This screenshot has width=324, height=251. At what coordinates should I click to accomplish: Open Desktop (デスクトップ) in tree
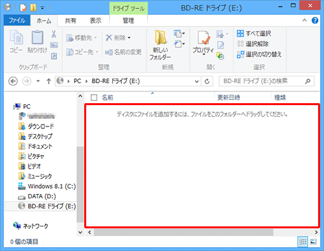point(36,136)
